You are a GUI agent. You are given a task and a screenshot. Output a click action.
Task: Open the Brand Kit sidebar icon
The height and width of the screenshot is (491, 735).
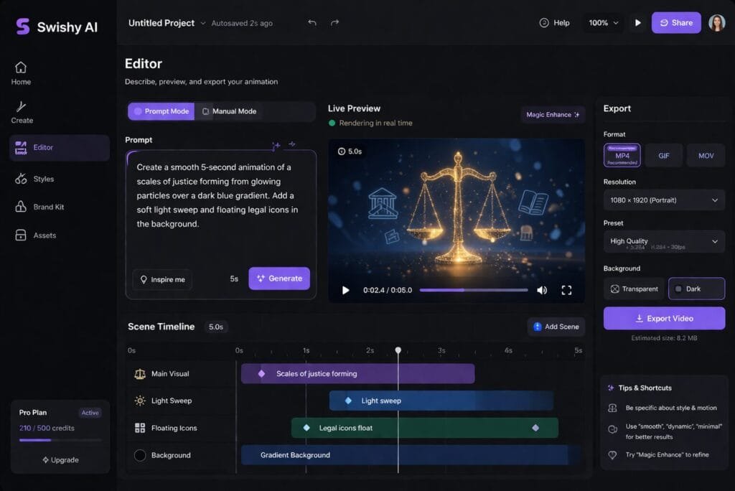coord(21,207)
